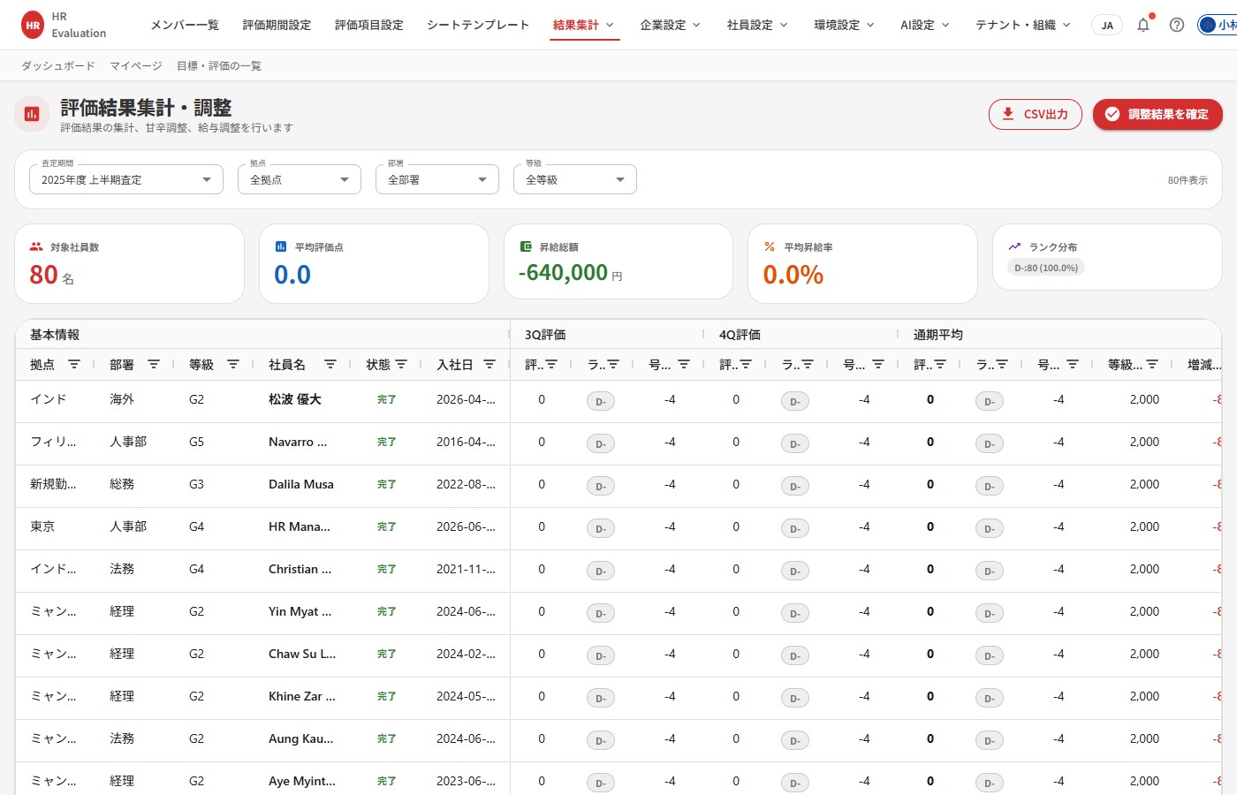
Task: Expand the 企業設定 navigation menu
Action: coord(670,25)
